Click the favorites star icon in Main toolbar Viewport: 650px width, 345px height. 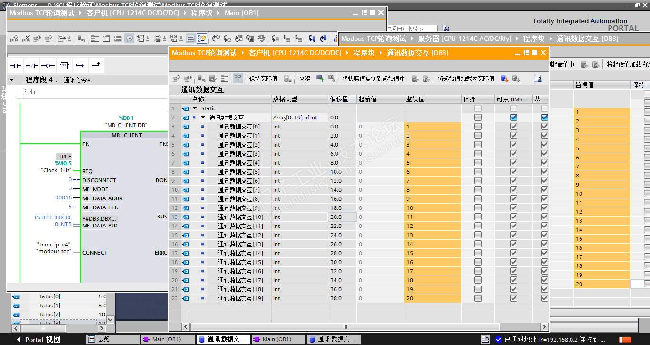[202, 39]
